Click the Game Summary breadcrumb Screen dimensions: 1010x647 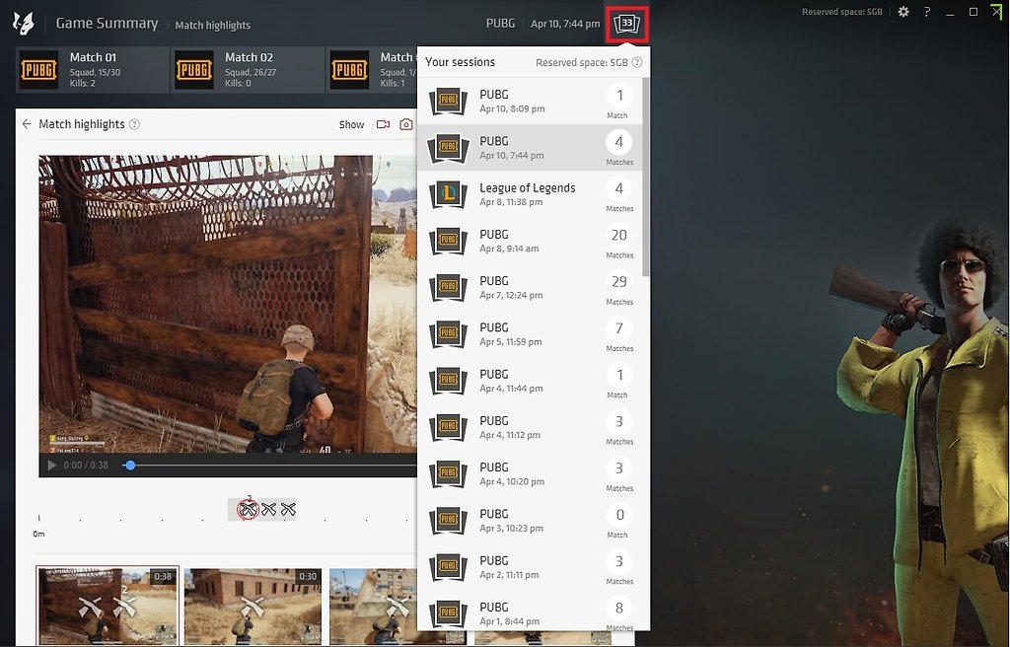107,24
